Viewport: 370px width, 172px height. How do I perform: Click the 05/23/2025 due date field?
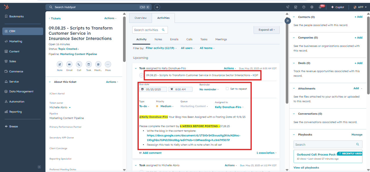click(x=153, y=89)
